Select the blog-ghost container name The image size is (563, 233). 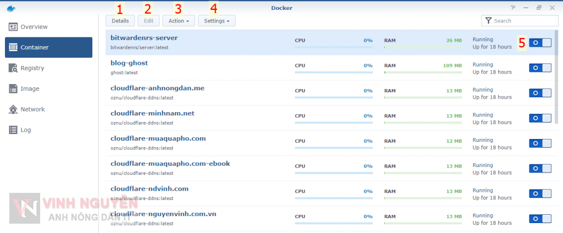tap(129, 63)
